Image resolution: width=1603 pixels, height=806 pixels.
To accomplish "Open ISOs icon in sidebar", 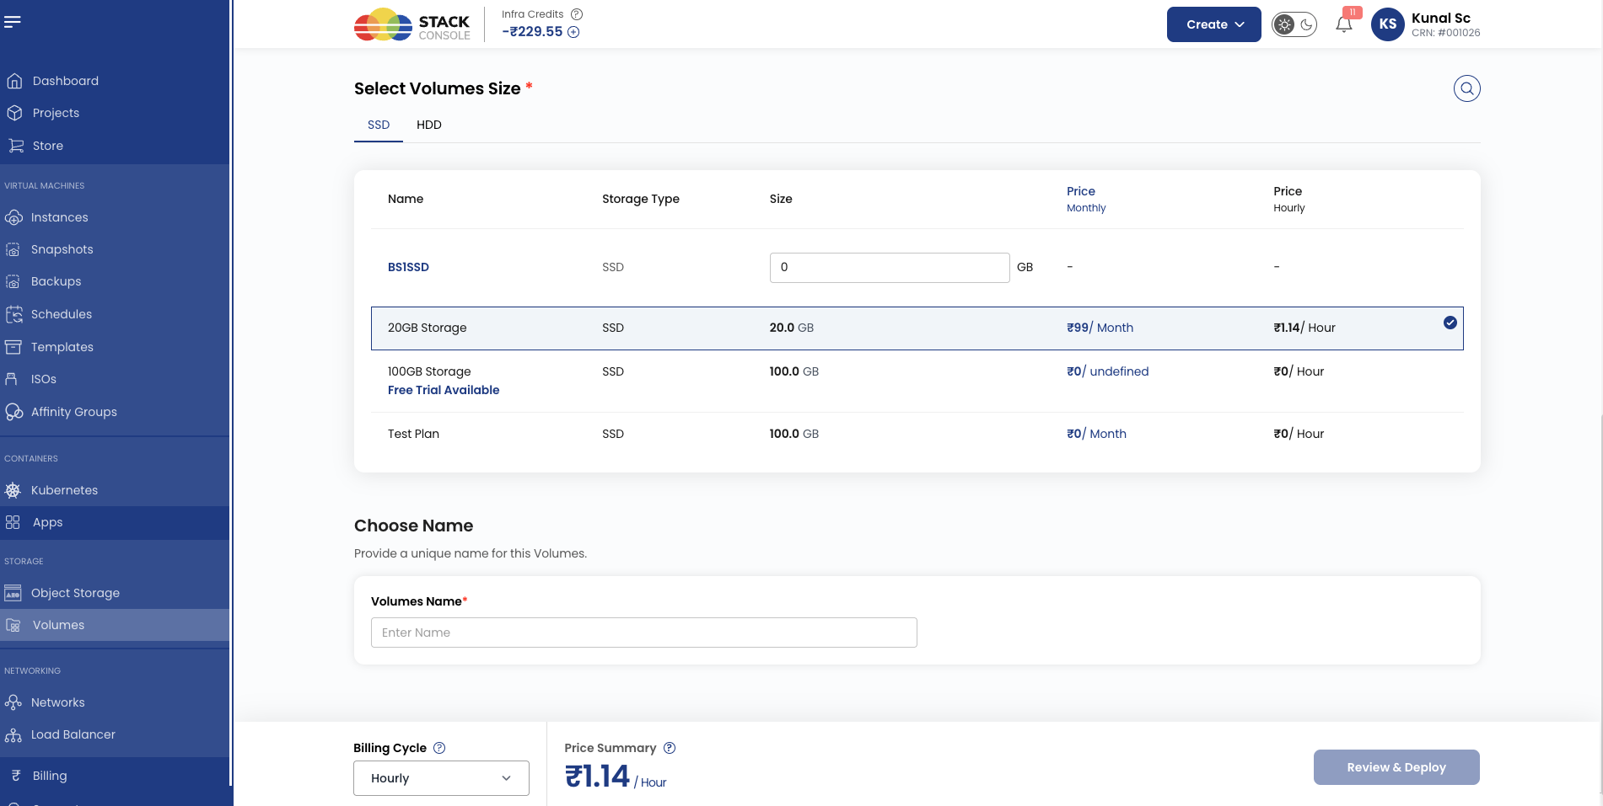I will click(11, 379).
